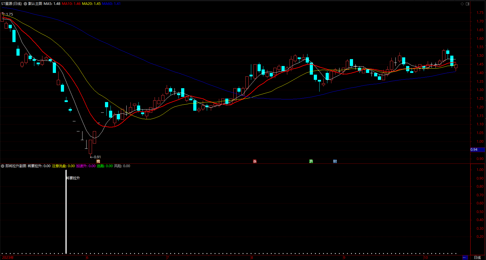Click the 将要拉升 signal label beside the bar
486x260 pixels.
click(73, 178)
